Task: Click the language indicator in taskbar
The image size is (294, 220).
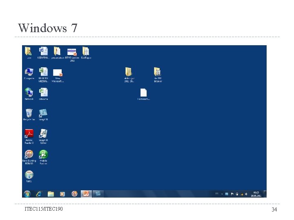Action: (217, 194)
